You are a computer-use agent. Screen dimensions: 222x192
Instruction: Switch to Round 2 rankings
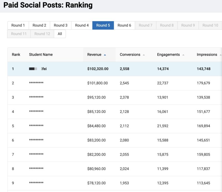[x=39, y=25]
